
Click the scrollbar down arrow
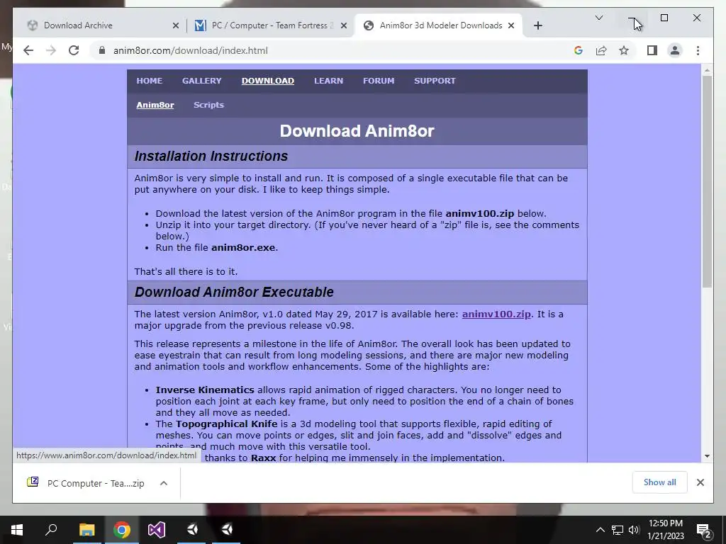707,456
